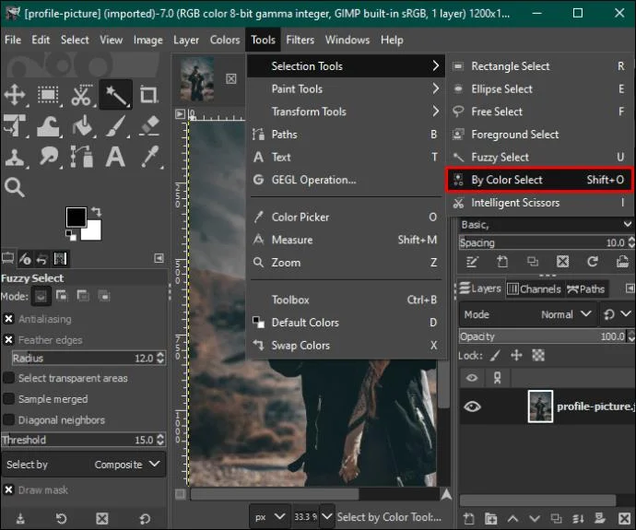Click the intersect selection mode icon
Viewport: 636px width, 530px height.
tap(104, 296)
